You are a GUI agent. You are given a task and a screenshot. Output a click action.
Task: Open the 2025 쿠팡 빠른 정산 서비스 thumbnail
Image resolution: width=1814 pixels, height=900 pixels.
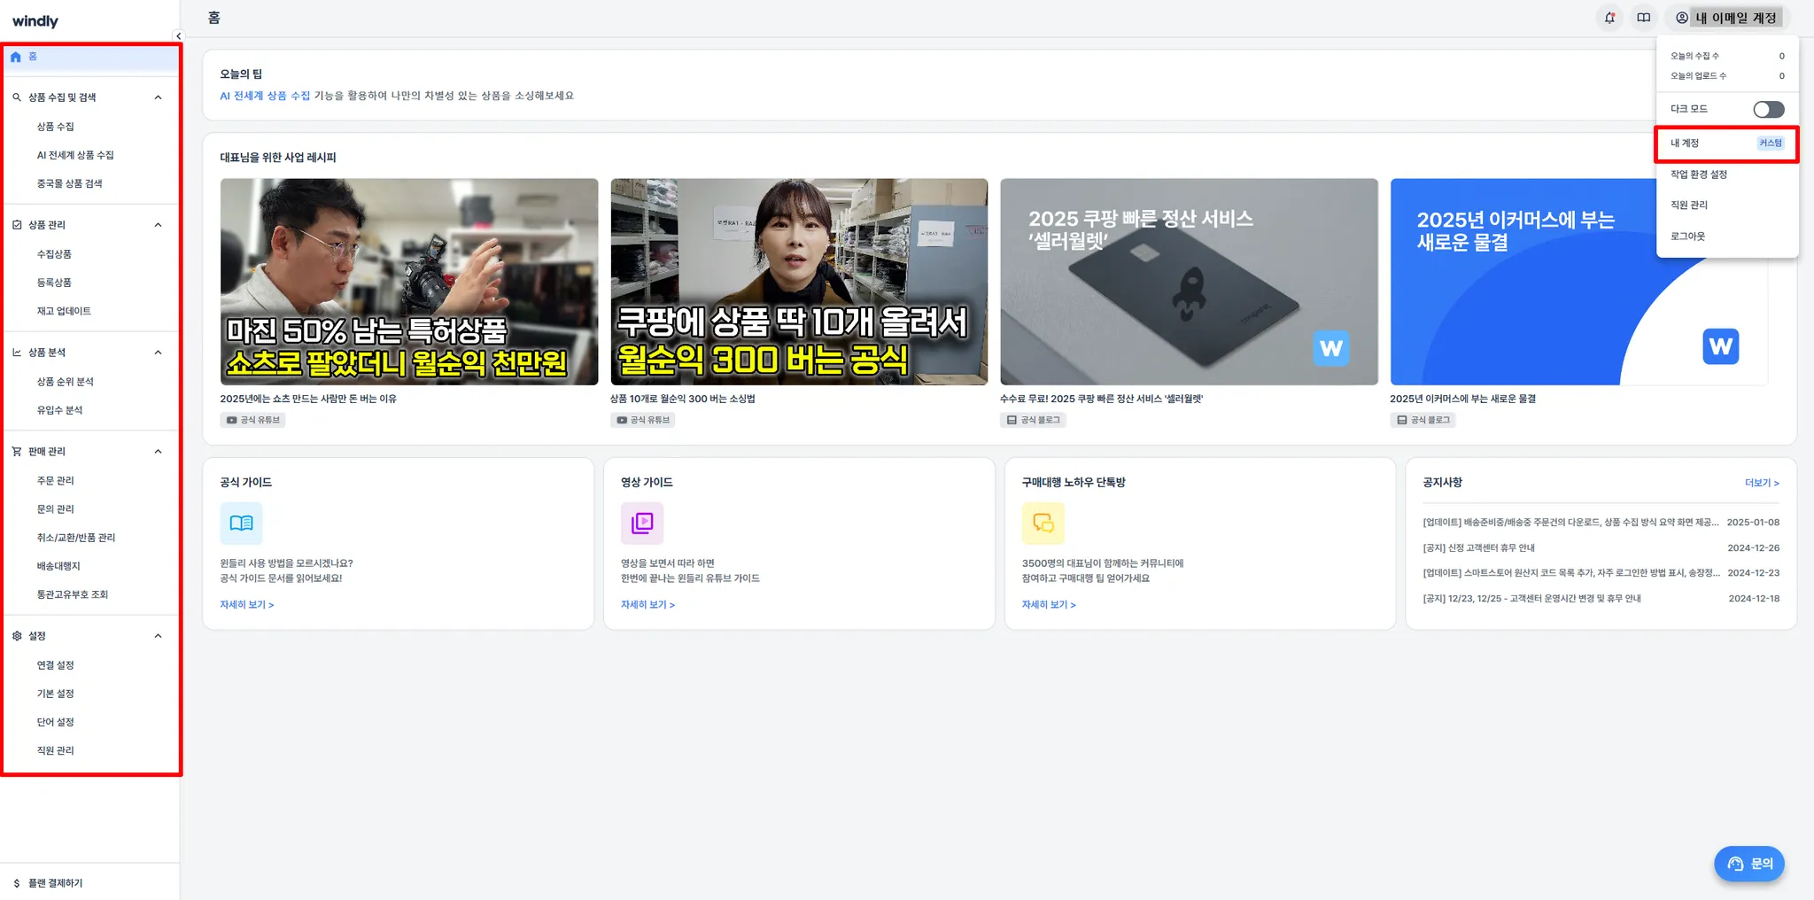tap(1189, 282)
